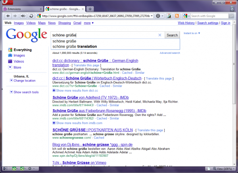Viewport: 238px width, 173px height.
Task: Go back with the Back arrow
Action: point(8,16)
